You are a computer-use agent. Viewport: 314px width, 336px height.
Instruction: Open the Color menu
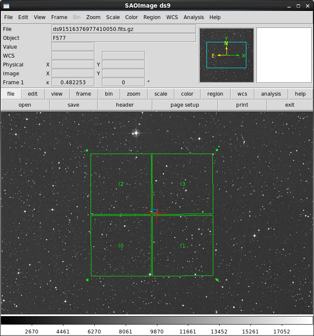coord(131,17)
